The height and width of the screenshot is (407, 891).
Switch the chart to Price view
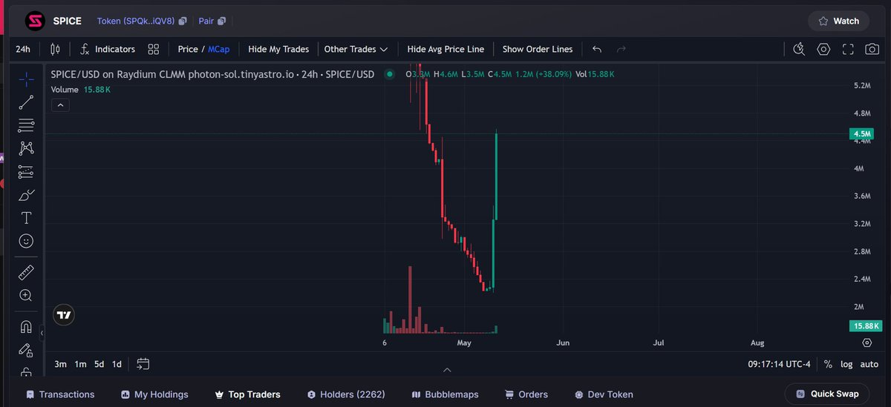[188, 49]
